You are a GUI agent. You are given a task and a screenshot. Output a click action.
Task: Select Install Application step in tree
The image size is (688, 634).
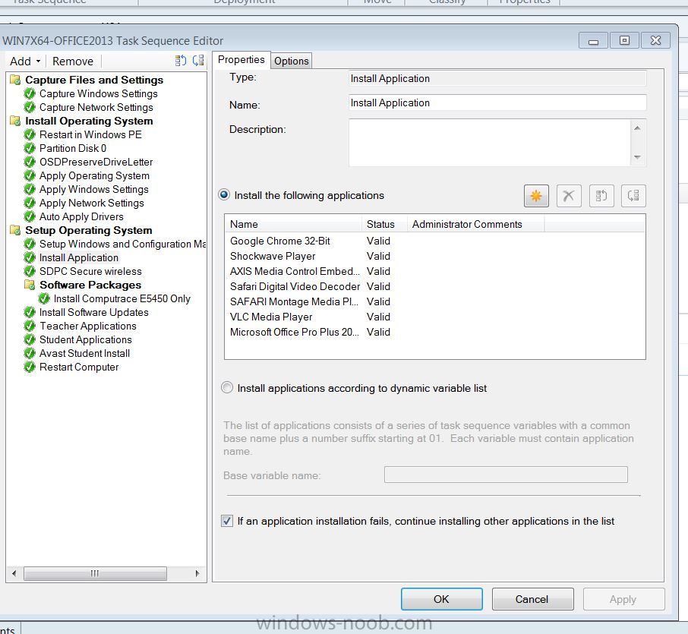[x=79, y=257]
